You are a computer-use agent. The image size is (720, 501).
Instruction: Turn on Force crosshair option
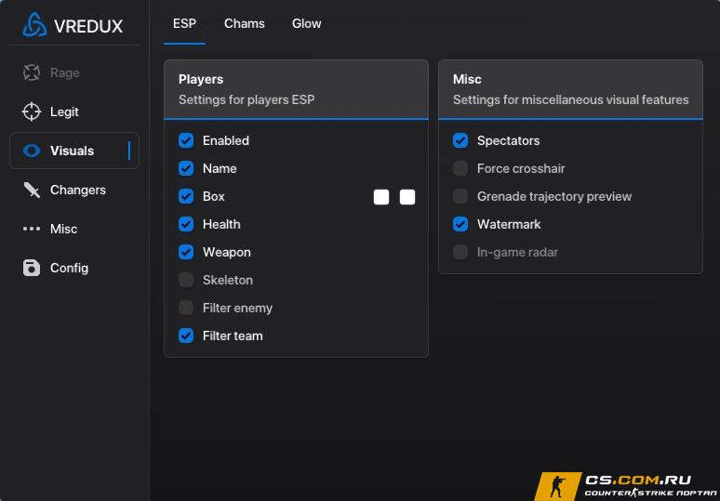click(x=460, y=168)
